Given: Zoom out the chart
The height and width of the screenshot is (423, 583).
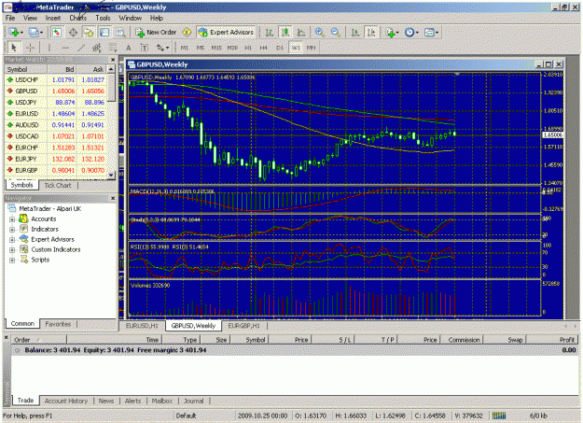Looking at the screenshot, I should [336, 33].
